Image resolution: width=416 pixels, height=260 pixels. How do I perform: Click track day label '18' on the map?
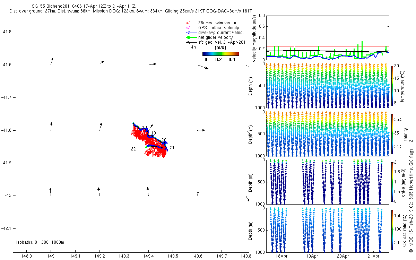pos(145,128)
